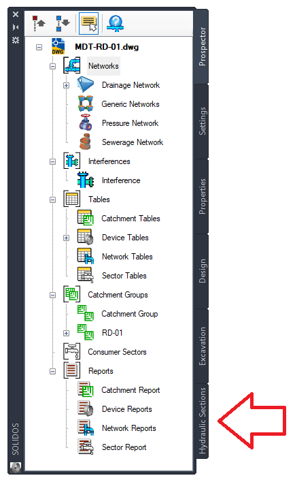Click the move item up toolbar icon
The image size is (295, 480).
tap(39, 23)
